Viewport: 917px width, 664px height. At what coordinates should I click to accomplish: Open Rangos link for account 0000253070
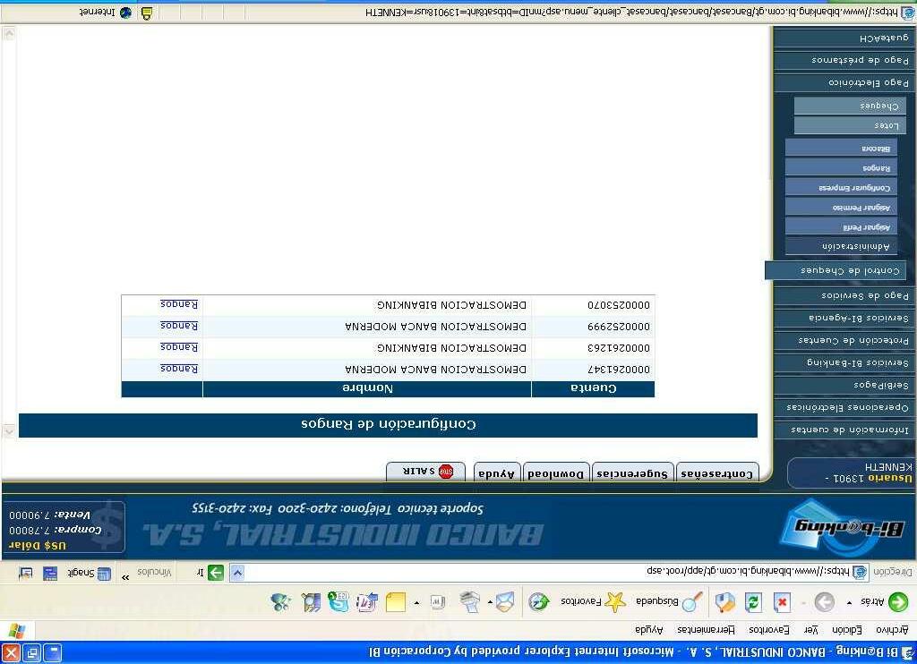179,304
